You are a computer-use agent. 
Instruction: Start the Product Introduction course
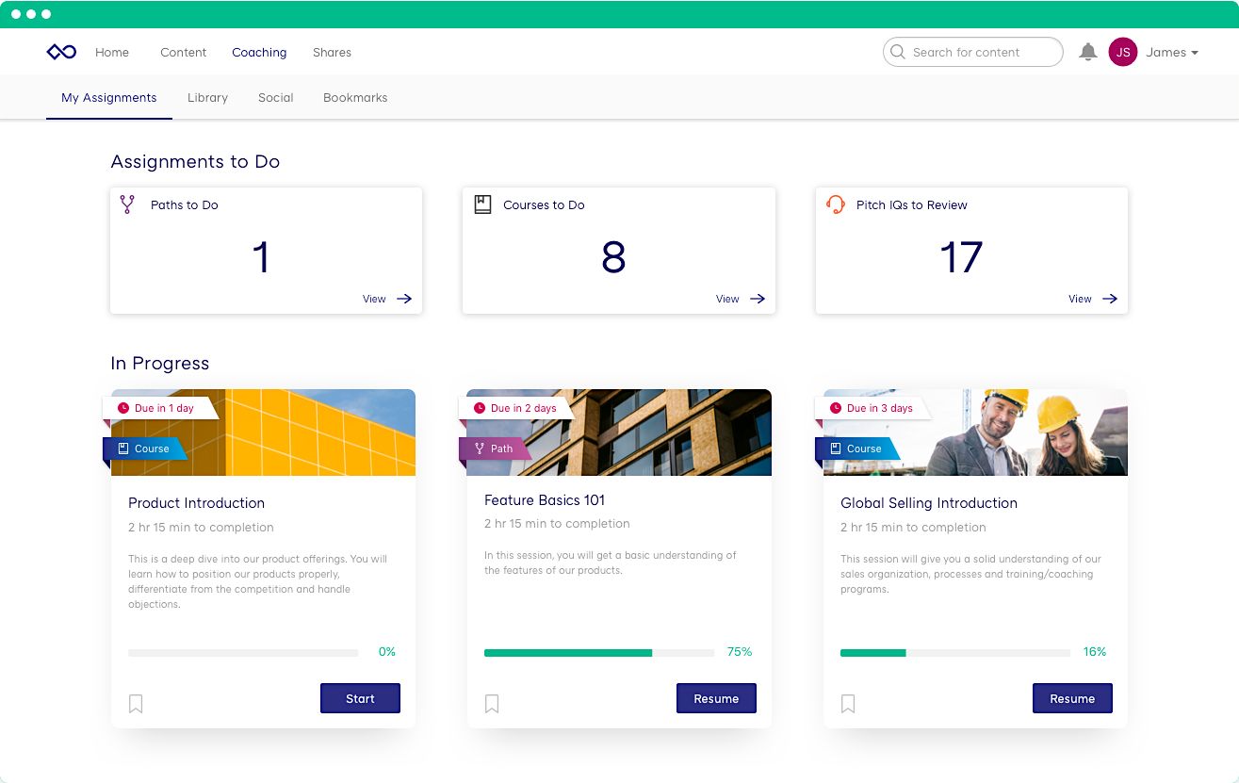point(361,698)
